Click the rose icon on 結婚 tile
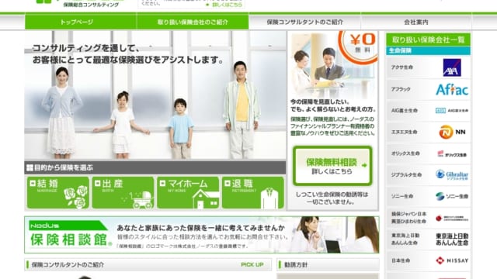This screenshot has width=497, height=279. pyautogui.click(x=76, y=197)
